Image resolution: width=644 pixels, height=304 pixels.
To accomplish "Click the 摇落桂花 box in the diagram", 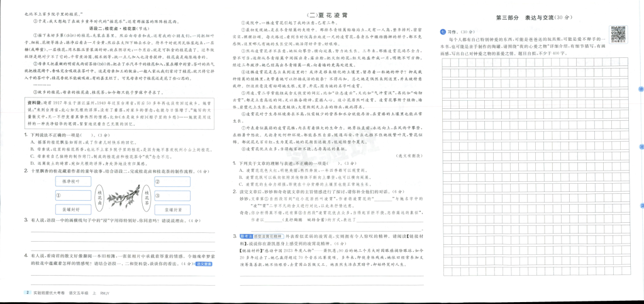I will click(72, 181).
